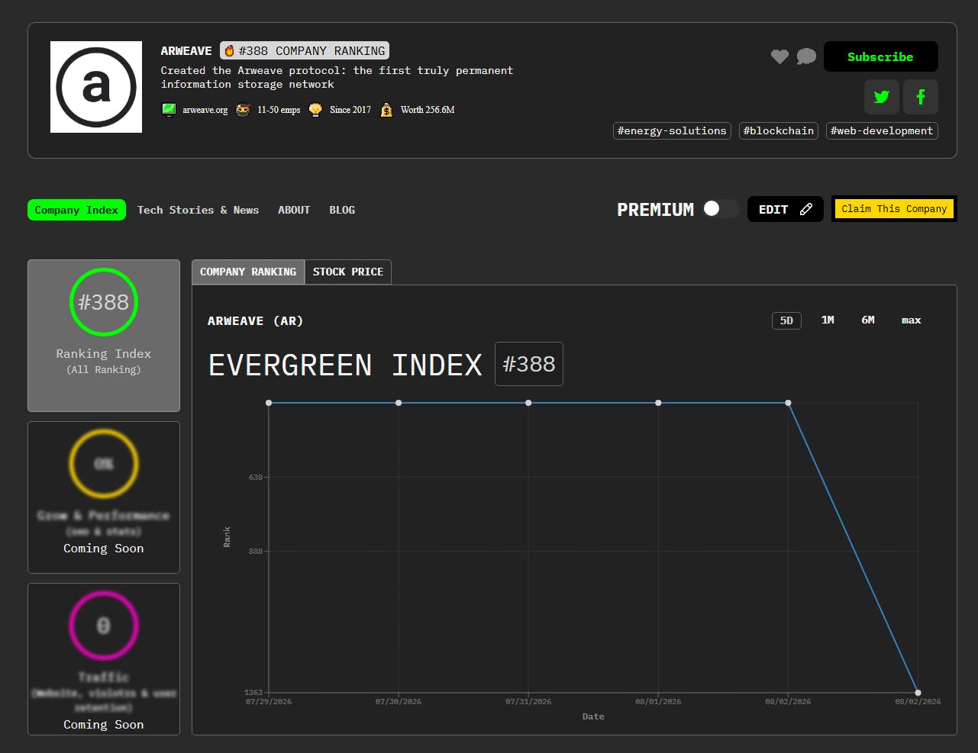Screen dimensions: 978x753
Task: Click last data point on chart
Action: click(x=918, y=693)
